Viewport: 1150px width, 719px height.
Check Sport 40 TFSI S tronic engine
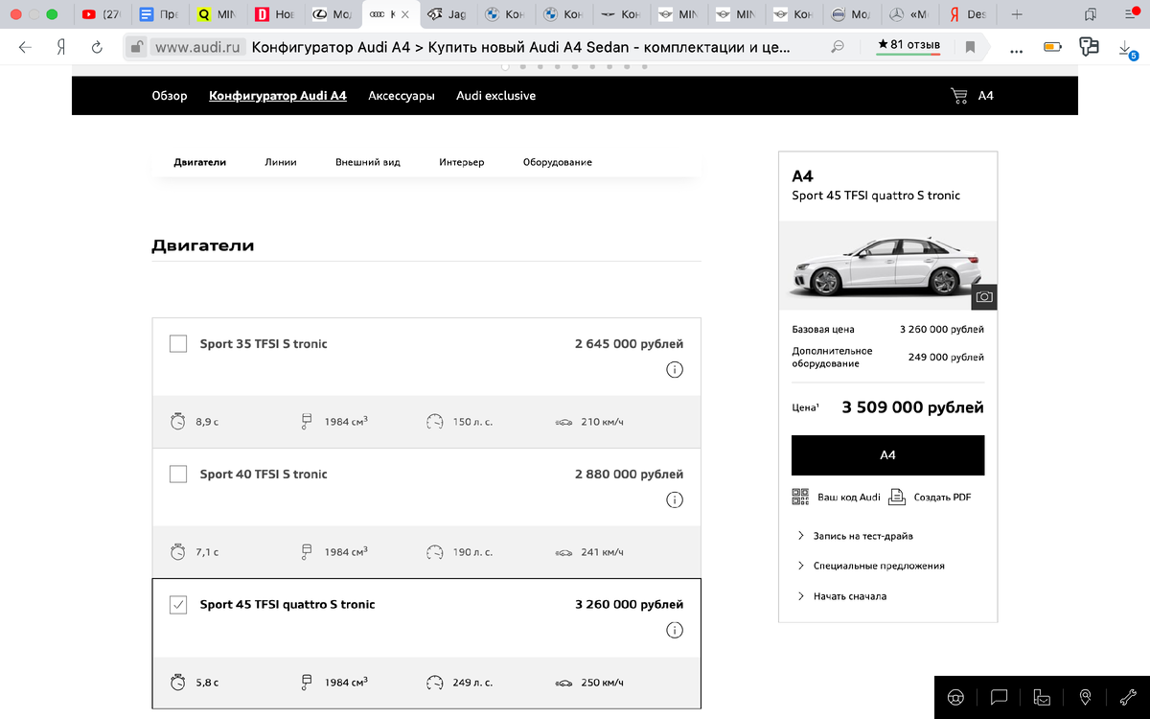tap(178, 474)
